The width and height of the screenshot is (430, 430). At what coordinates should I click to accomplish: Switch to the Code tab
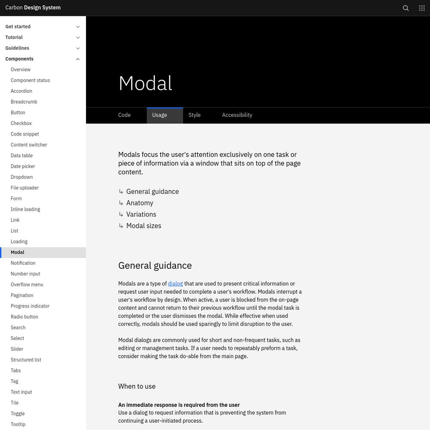tap(124, 115)
